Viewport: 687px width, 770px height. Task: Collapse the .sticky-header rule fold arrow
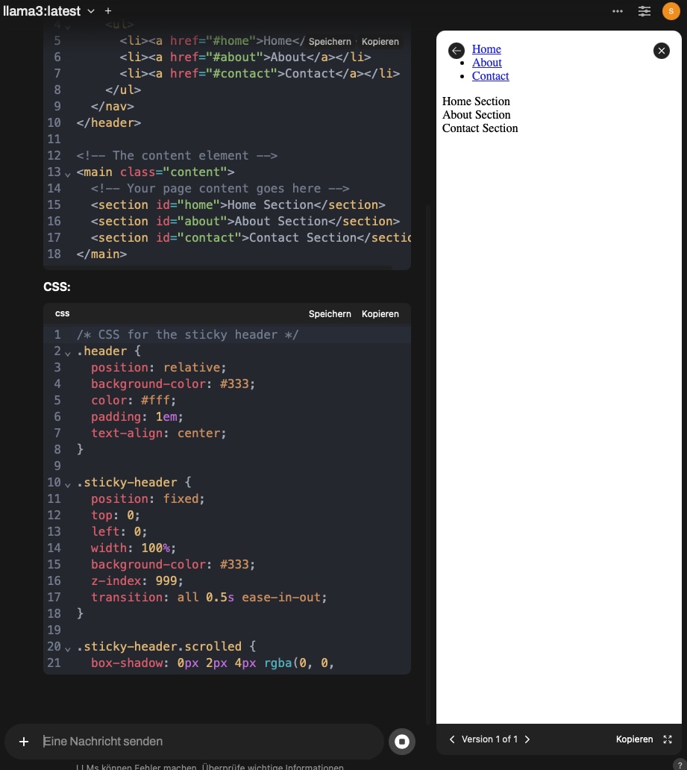tap(68, 483)
